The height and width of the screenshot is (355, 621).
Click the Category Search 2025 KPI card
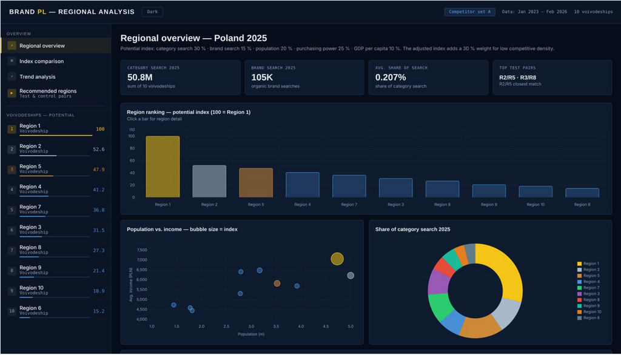pyautogui.click(x=180, y=78)
